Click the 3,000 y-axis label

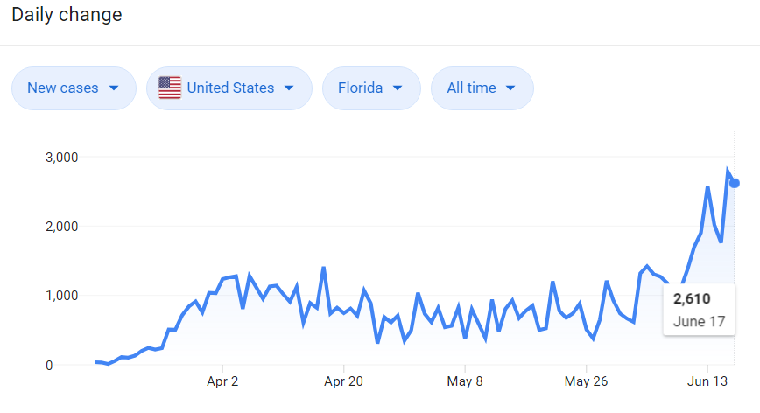[61, 157]
